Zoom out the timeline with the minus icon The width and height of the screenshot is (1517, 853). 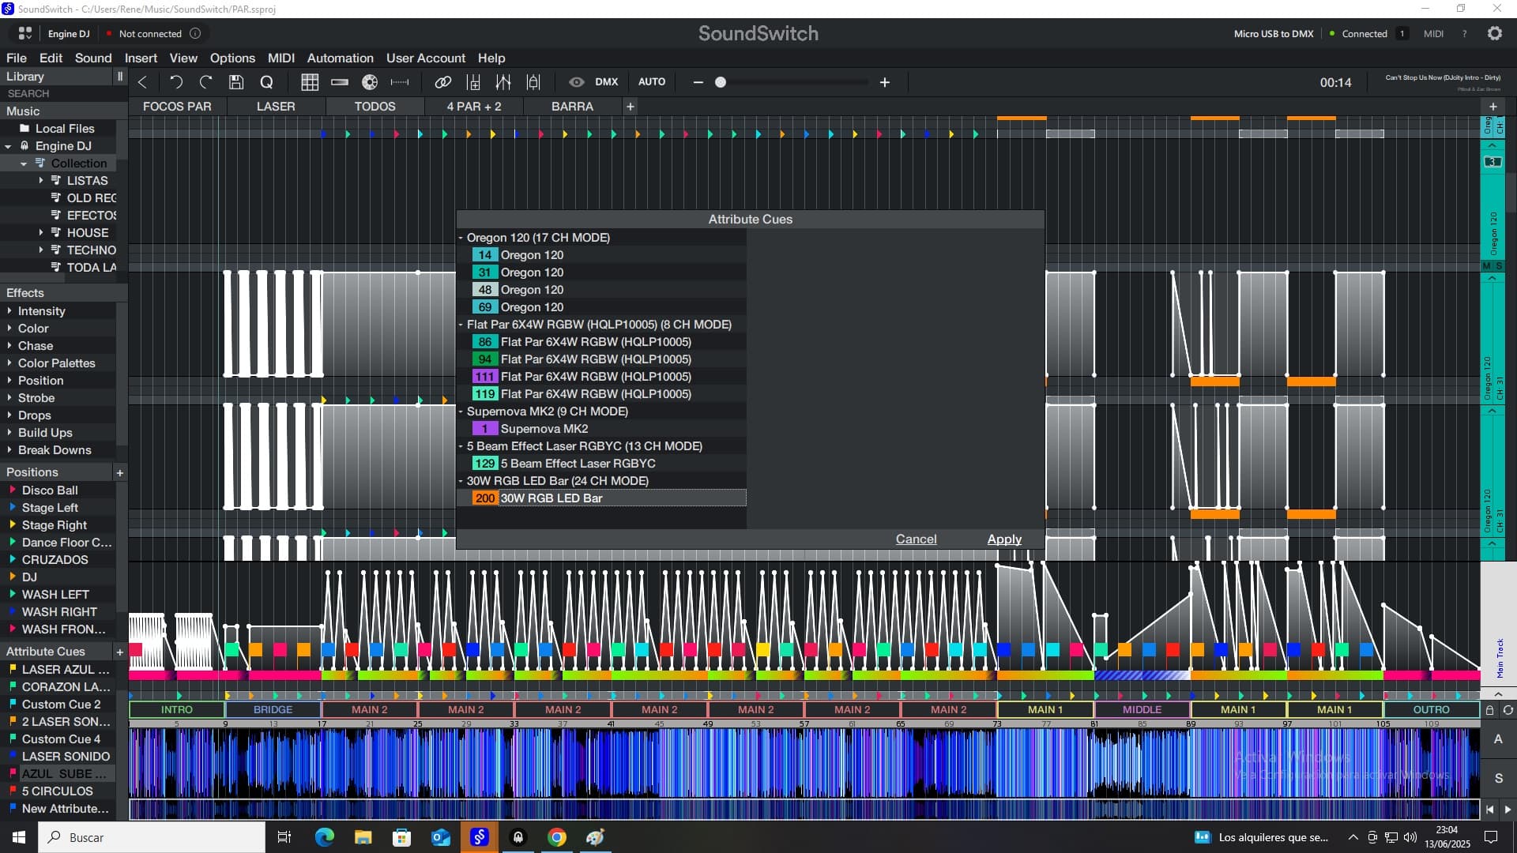(698, 82)
